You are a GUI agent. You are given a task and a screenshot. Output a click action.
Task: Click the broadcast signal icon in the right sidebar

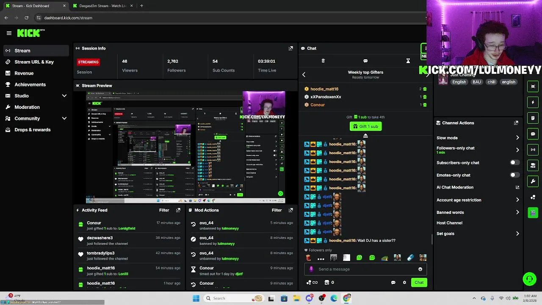[x=533, y=150]
